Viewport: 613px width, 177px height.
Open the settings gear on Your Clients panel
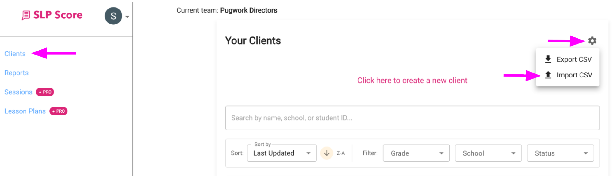click(x=592, y=40)
